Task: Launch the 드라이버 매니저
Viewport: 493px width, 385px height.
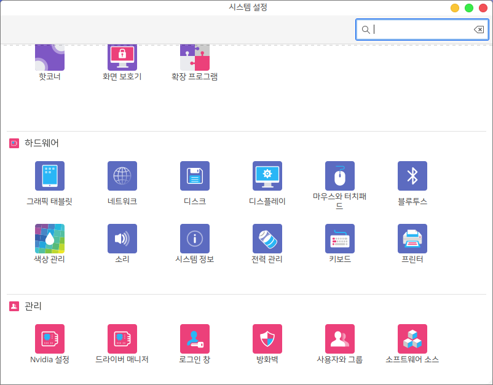Action: coord(122,339)
